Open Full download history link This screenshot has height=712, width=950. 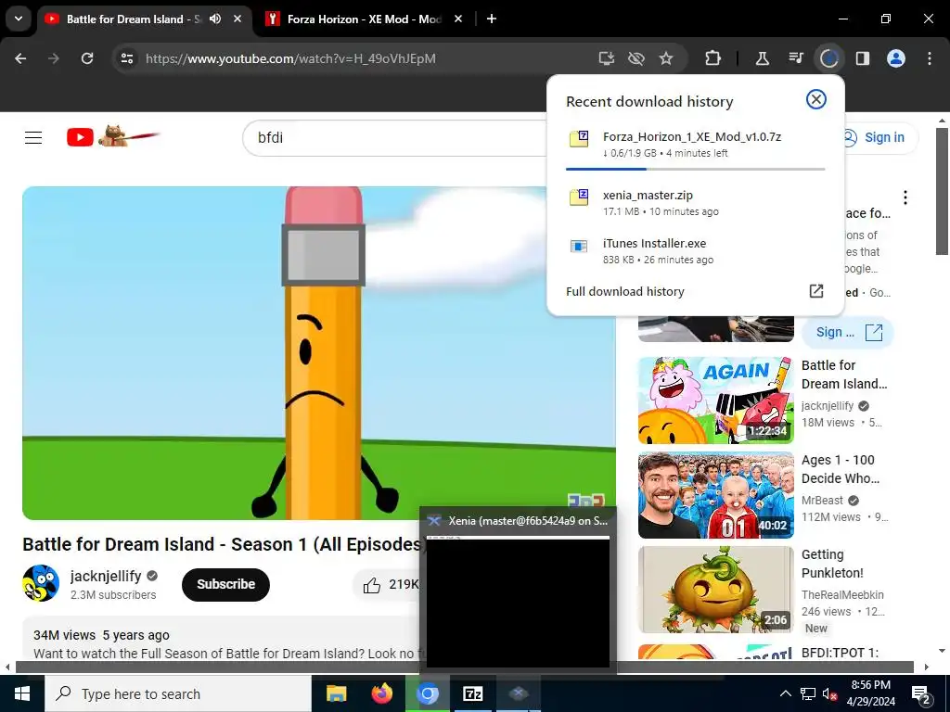point(624,291)
